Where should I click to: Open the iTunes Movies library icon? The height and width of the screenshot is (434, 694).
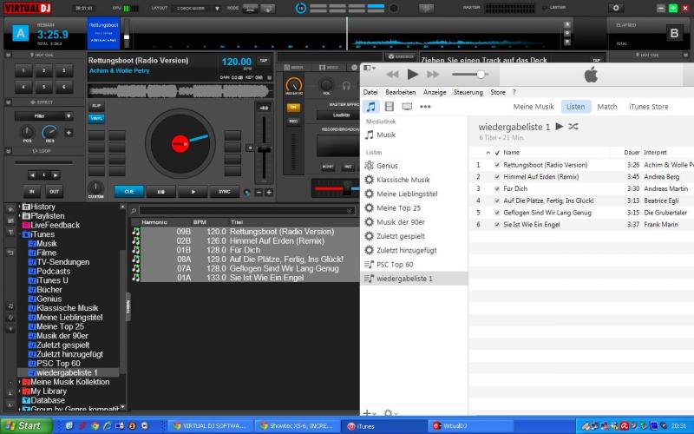[x=389, y=107]
